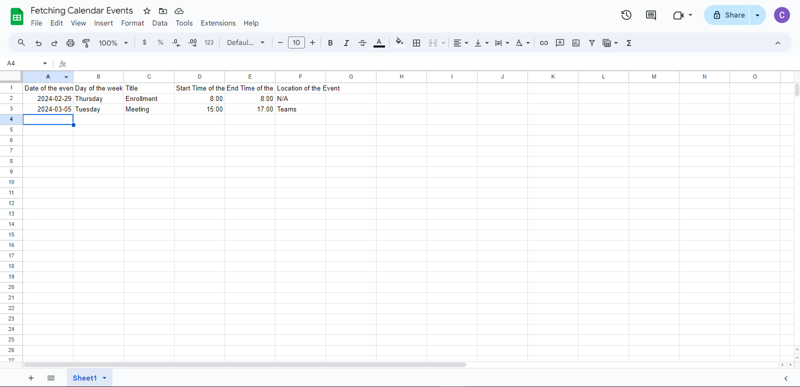This screenshot has width=800, height=387.
Task: Decrease font size with minus button
Action: (x=280, y=42)
